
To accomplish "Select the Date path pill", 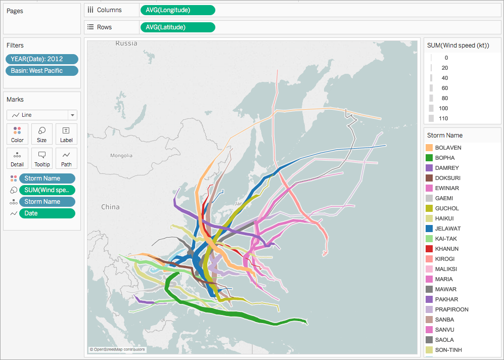I will click(x=47, y=213).
